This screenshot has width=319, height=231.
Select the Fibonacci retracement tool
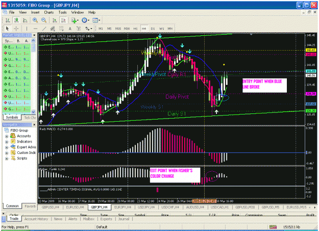61,29
